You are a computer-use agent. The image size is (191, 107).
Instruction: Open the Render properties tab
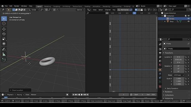pos(160,49)
